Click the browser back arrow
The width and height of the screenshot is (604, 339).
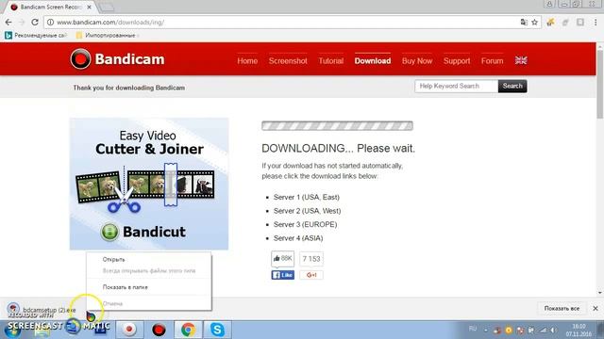(8, 23)
